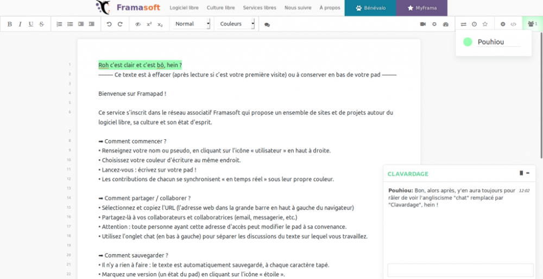Open the Services libres menu
This screenshot has width=543, height=279.
(260, 8)
